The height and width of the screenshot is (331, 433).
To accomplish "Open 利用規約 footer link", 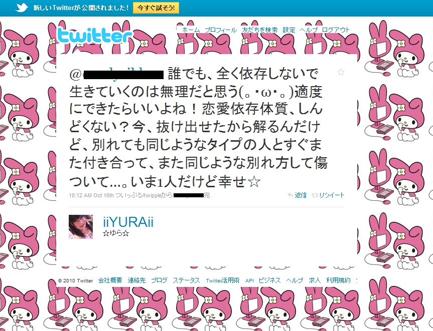I will pos(338,280).
